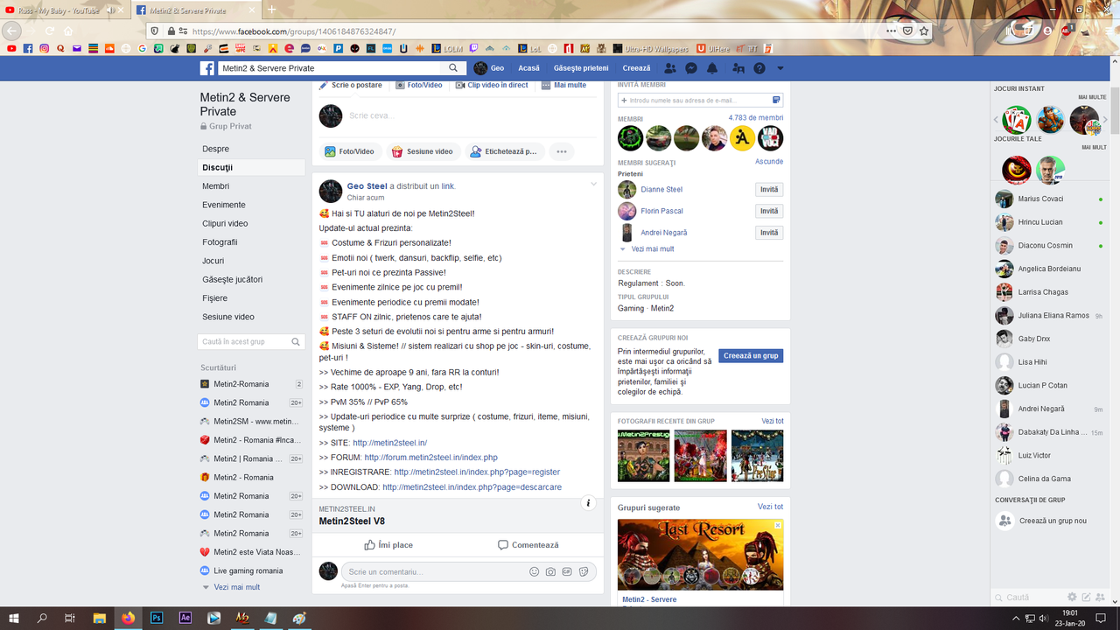1120x630 pixels.
Task: Hide suggested members with Ascunde
Action: 769,162
